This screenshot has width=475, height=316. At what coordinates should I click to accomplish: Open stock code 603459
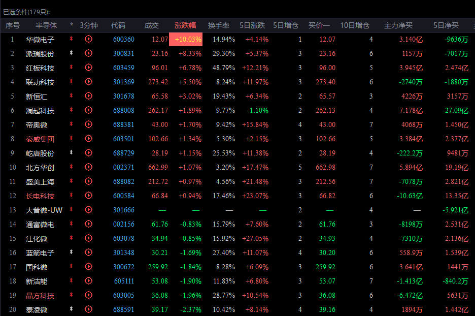(124, 68)
